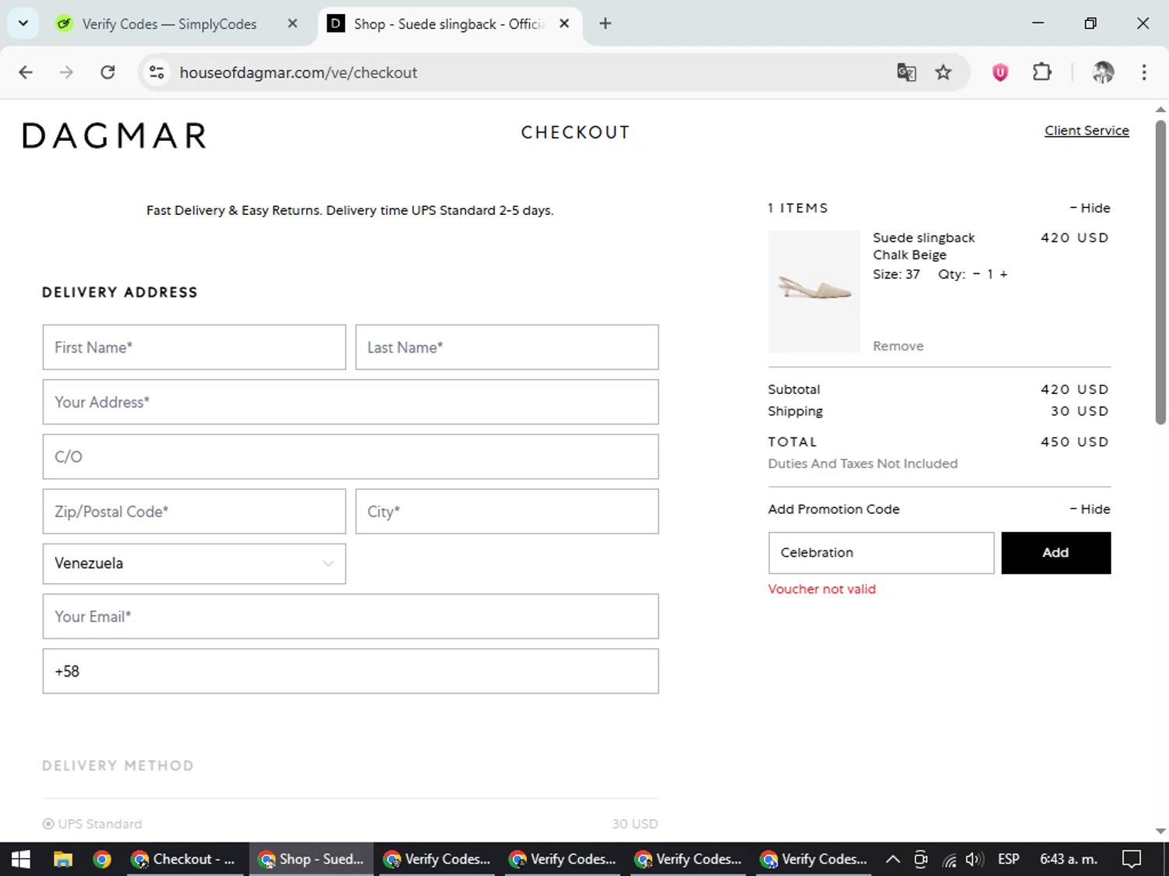Image resolution: width=1169 pixels, height=876 pixels.
Task: Close the Verify Codes SimplyCodes tab
Action: [x=292, y=23]
